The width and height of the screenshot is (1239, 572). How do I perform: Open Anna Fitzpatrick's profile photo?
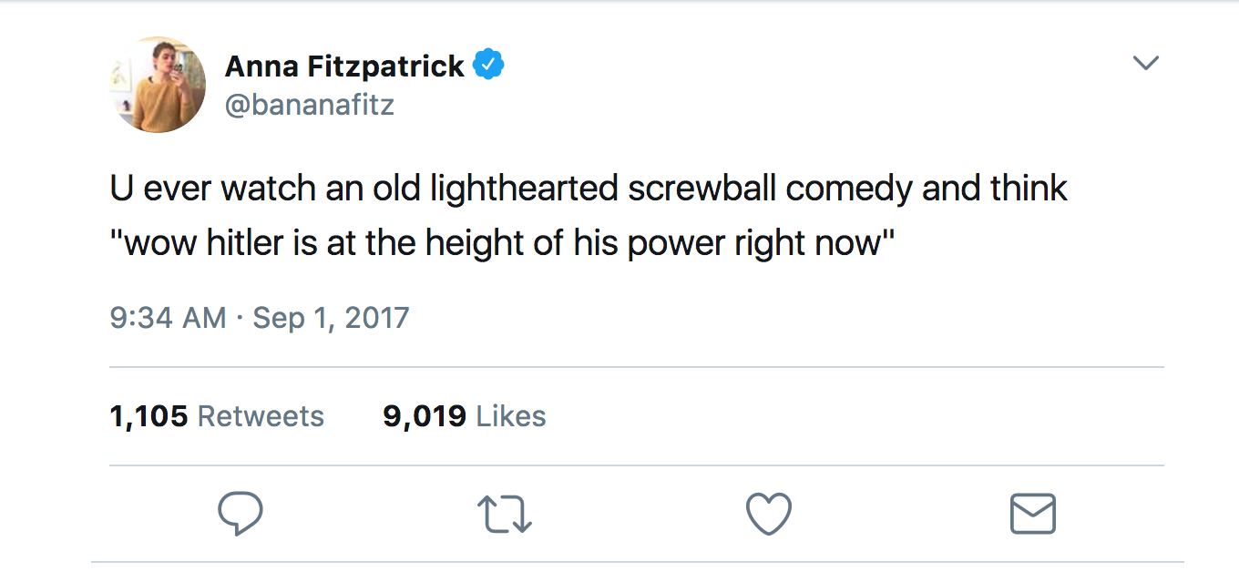coord(159,86)
